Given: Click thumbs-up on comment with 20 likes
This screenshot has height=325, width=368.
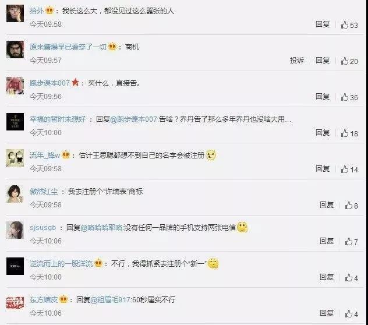Looking at the screenshot, I should [349, 61].
